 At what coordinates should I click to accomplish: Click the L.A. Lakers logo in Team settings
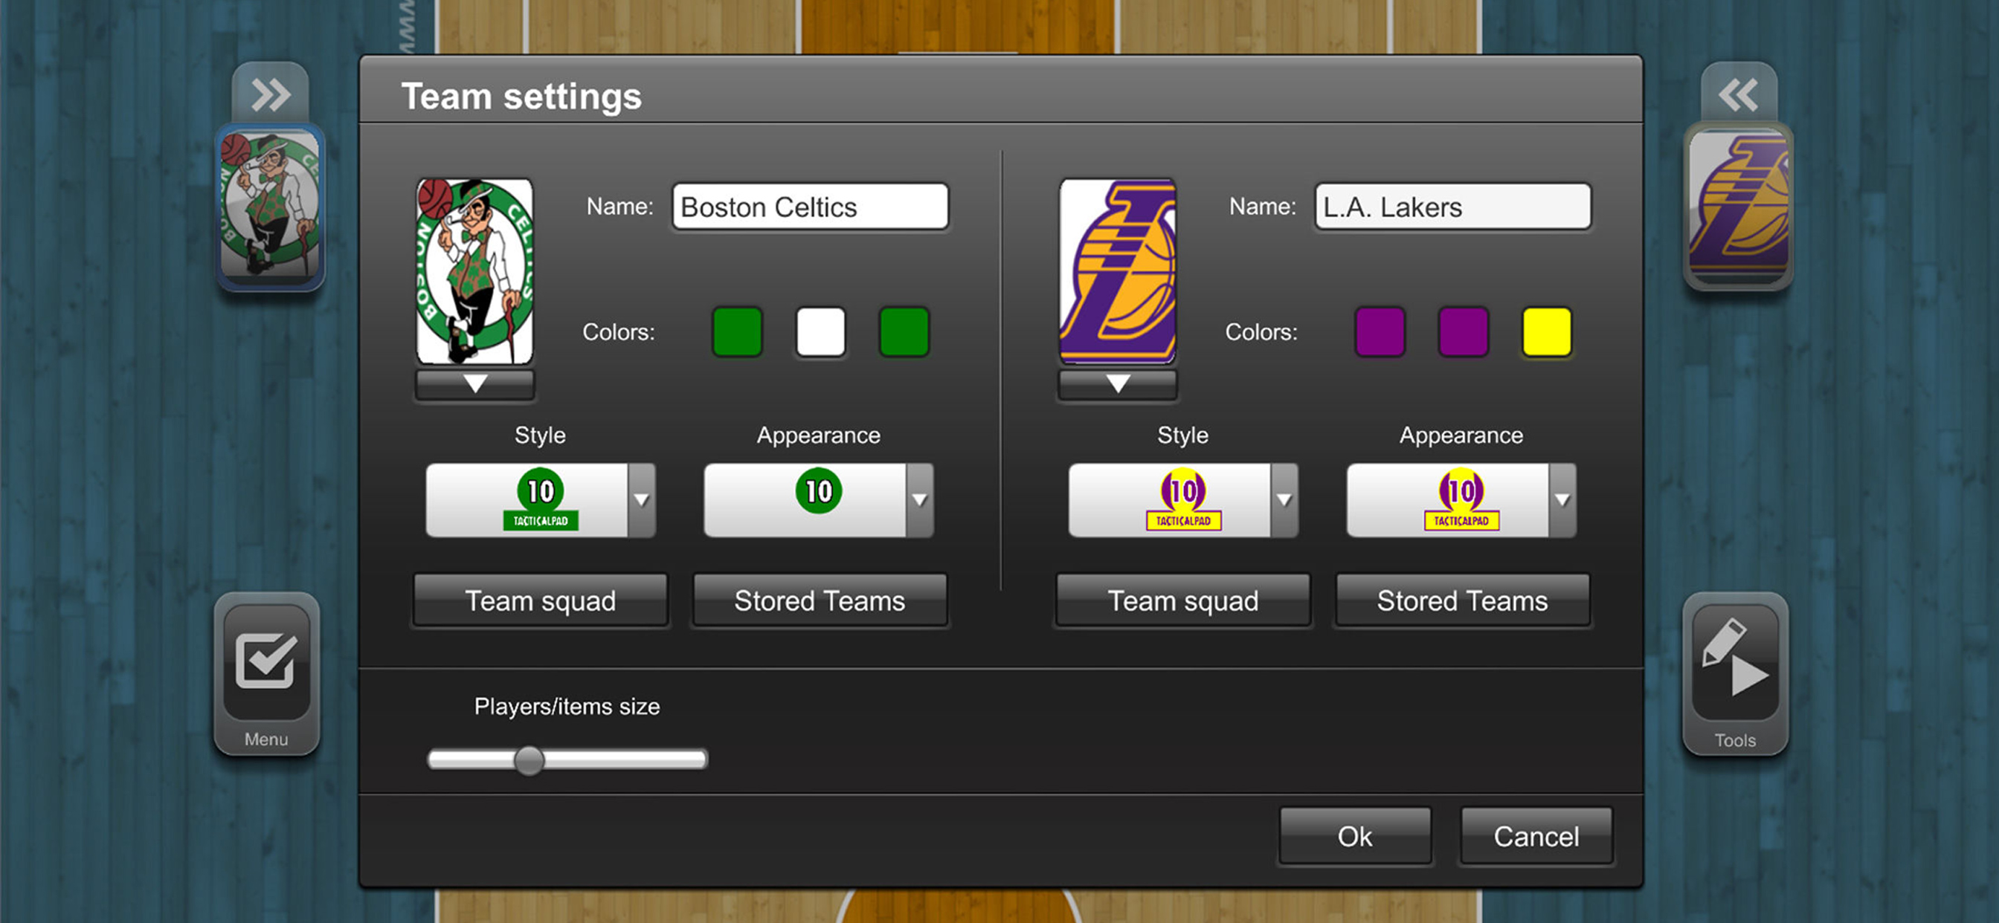point(1118,271)
